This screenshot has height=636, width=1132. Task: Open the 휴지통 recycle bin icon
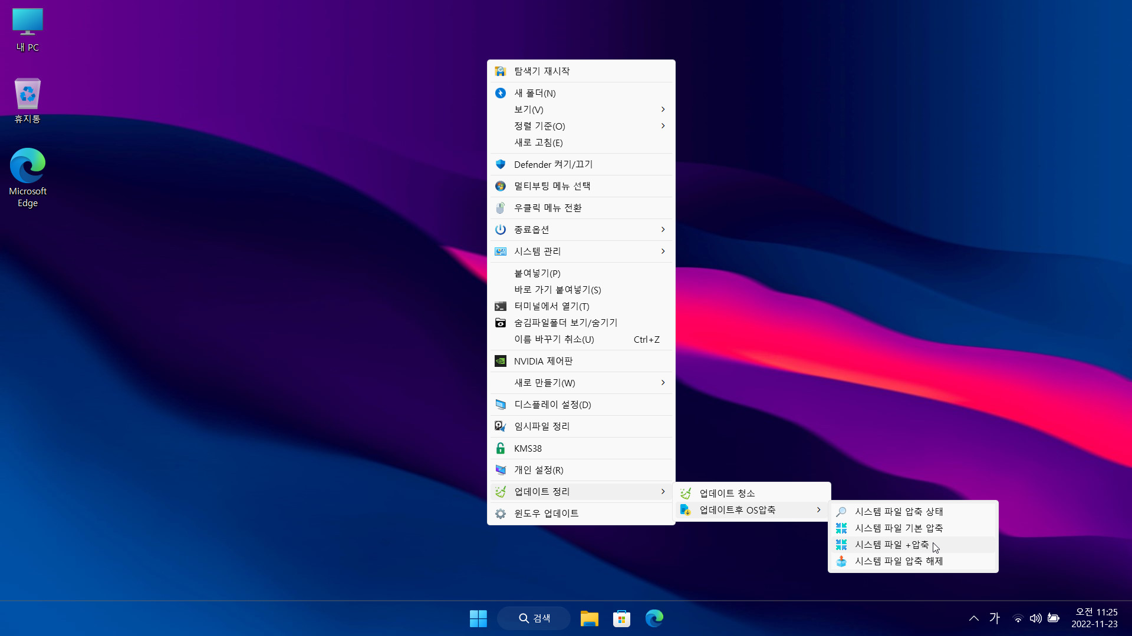(28, 101)
